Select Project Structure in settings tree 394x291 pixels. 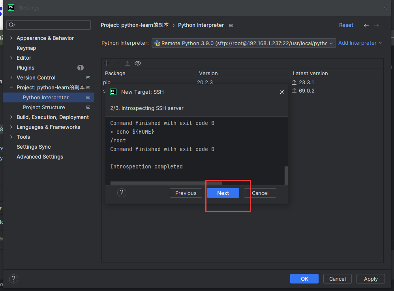tap(44, 107)
